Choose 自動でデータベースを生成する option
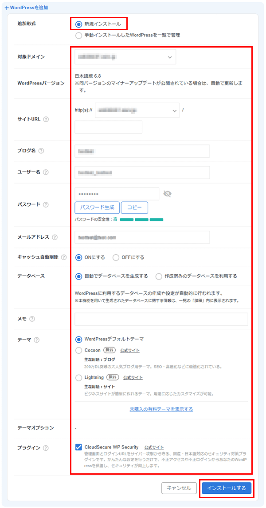266x508 pixels. (x=78, y=276)
